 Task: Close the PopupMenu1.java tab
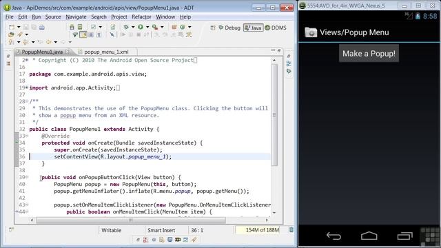(x=68, y=52)
